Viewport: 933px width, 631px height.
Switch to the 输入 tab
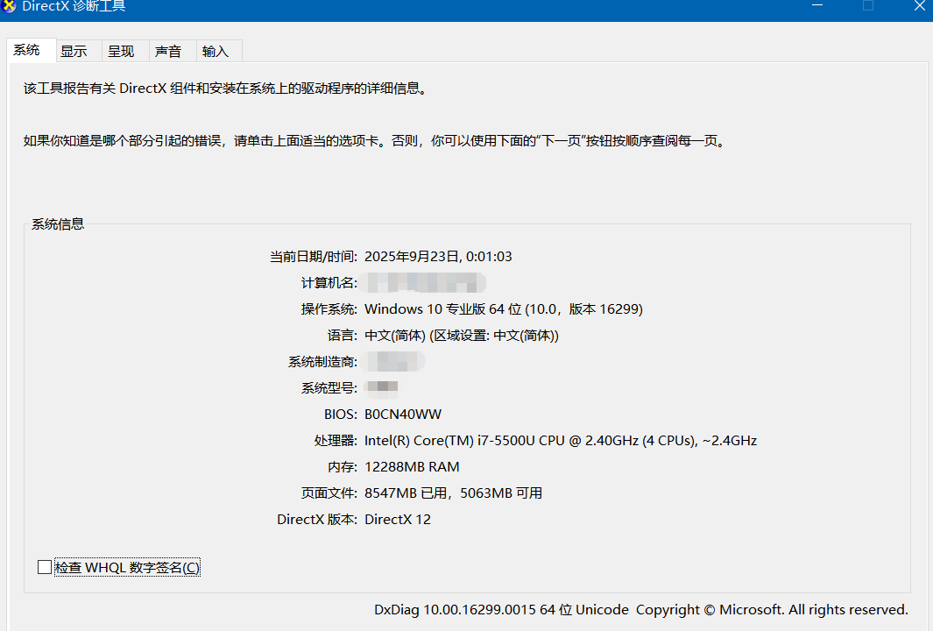pos(215,50)
